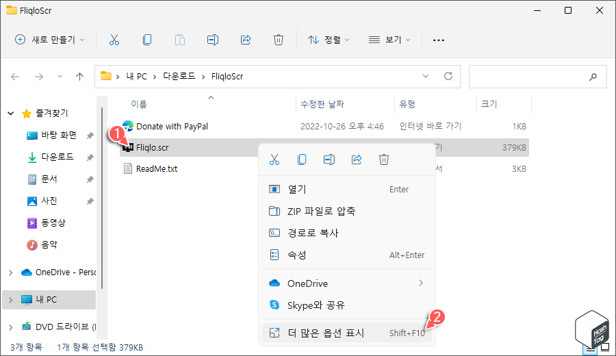Refresh the current folder

(x=448, y=76)
